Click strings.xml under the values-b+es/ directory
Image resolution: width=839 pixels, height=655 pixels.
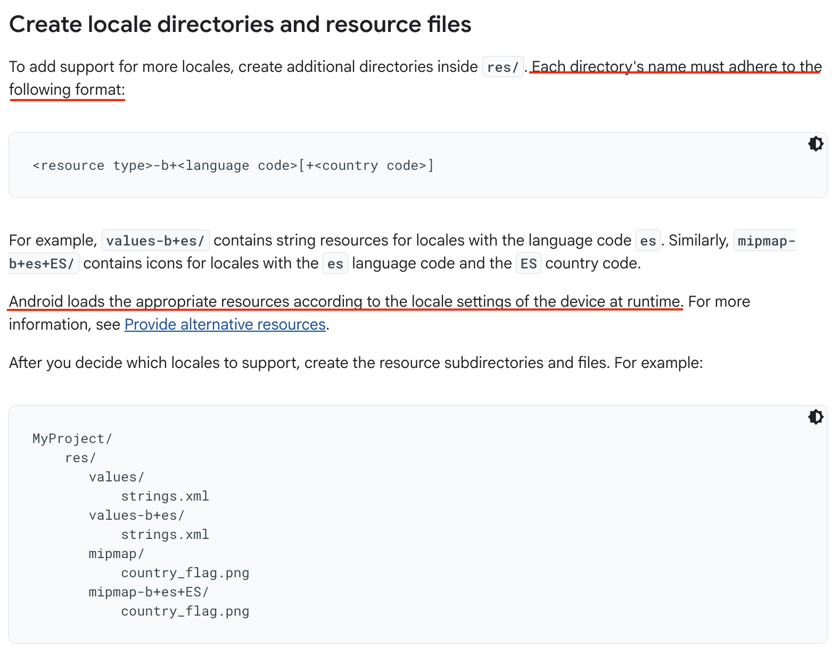[165, 535]
